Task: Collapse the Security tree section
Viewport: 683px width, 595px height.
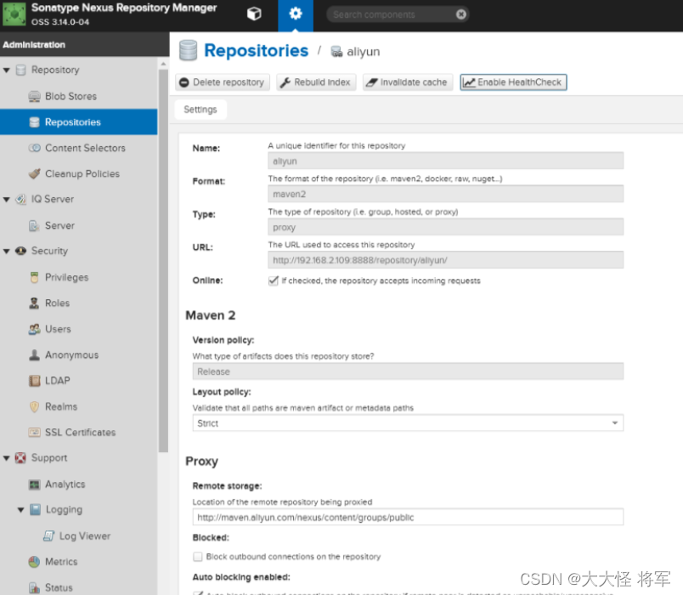Action: [7, 251]
